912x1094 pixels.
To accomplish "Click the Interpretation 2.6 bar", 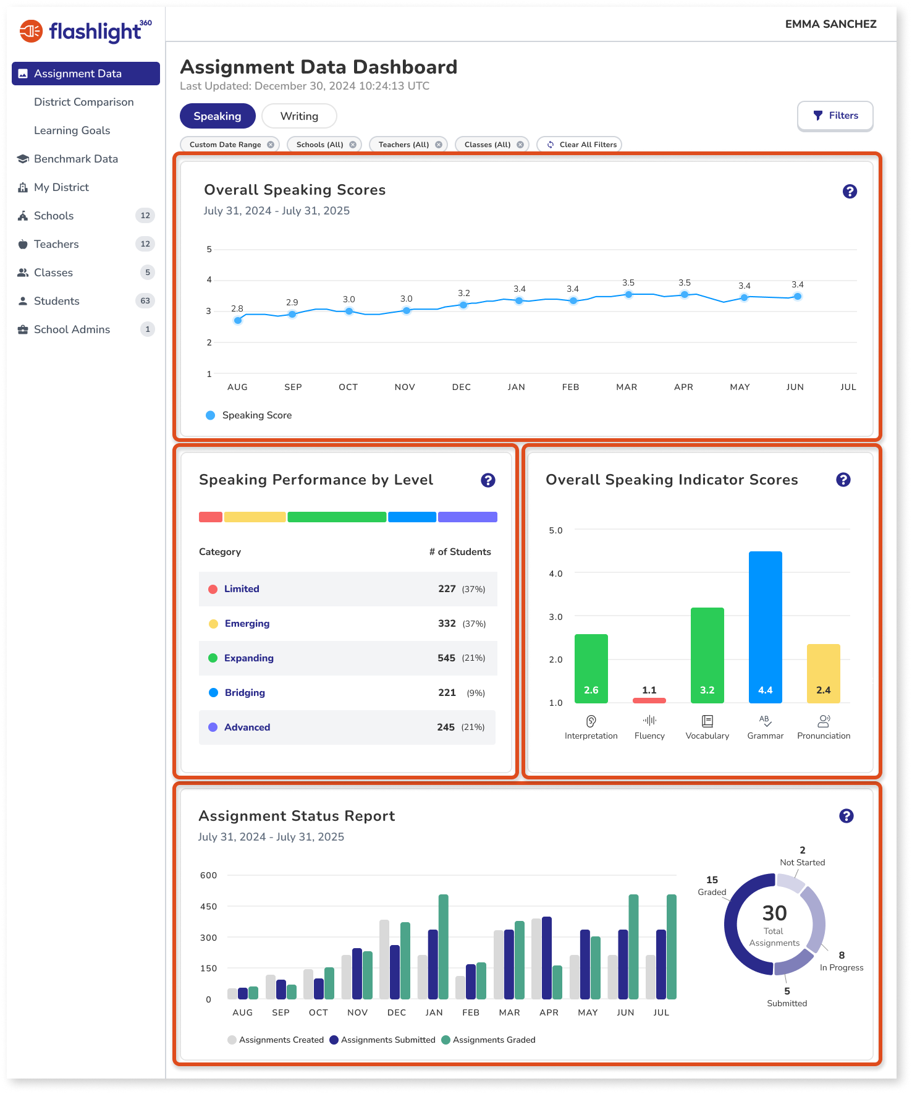I will point(591,669).
